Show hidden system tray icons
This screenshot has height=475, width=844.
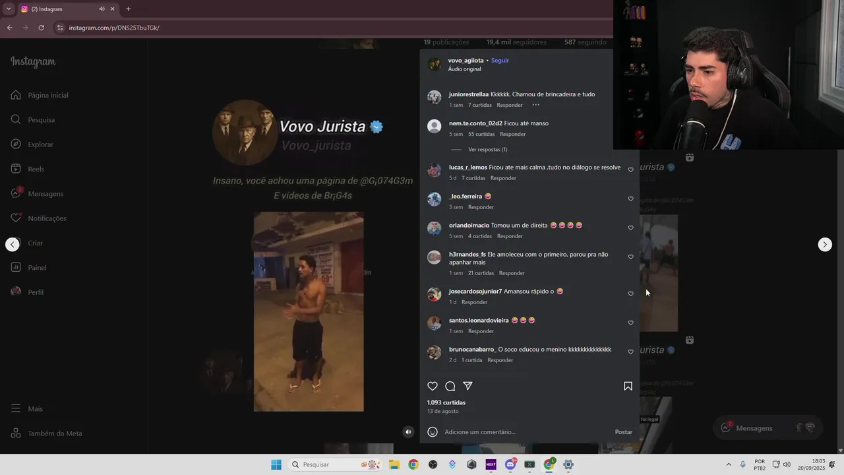coord(729,464)
